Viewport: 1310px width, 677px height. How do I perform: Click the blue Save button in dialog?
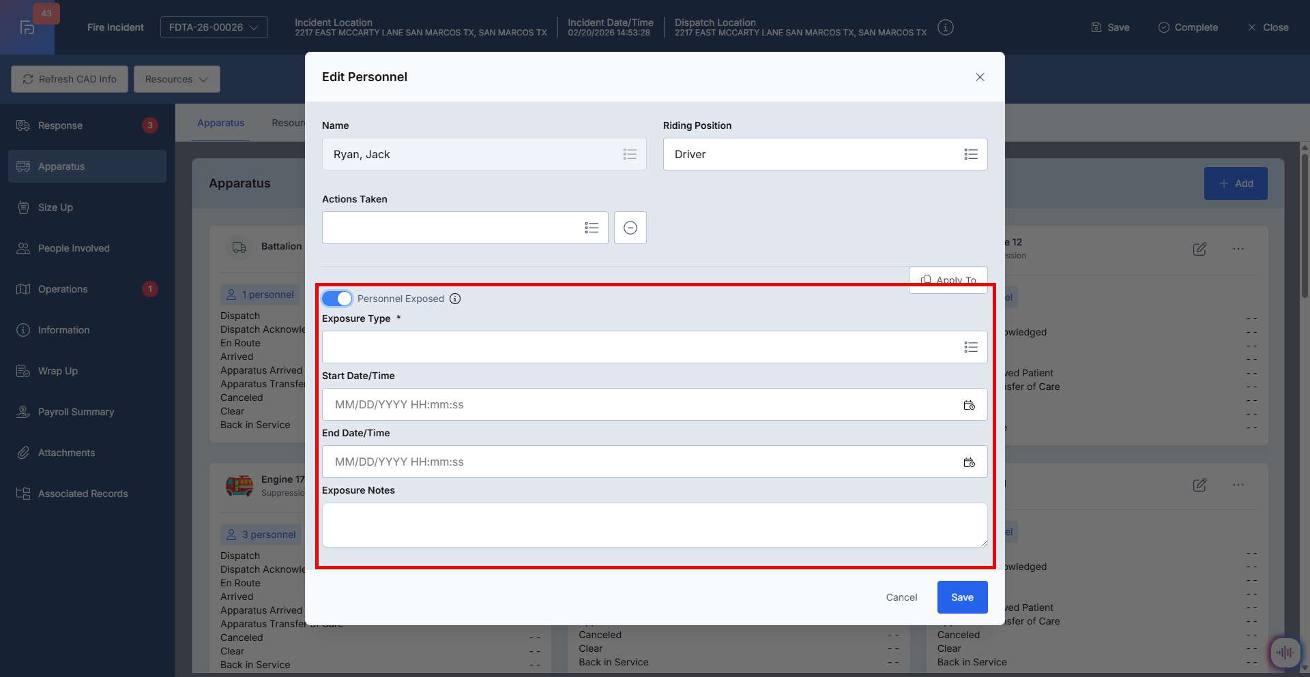coord(962,597)
